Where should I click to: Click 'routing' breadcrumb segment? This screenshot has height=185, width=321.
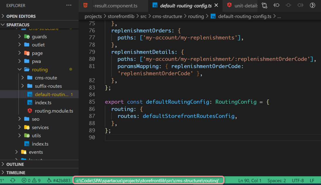tap(196, 16)
